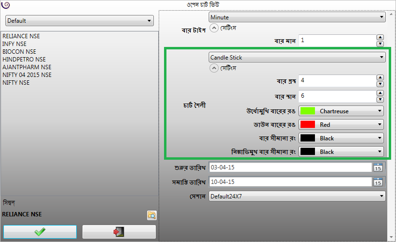Confirm with the green checkmark button

click(x=40, y=232)
